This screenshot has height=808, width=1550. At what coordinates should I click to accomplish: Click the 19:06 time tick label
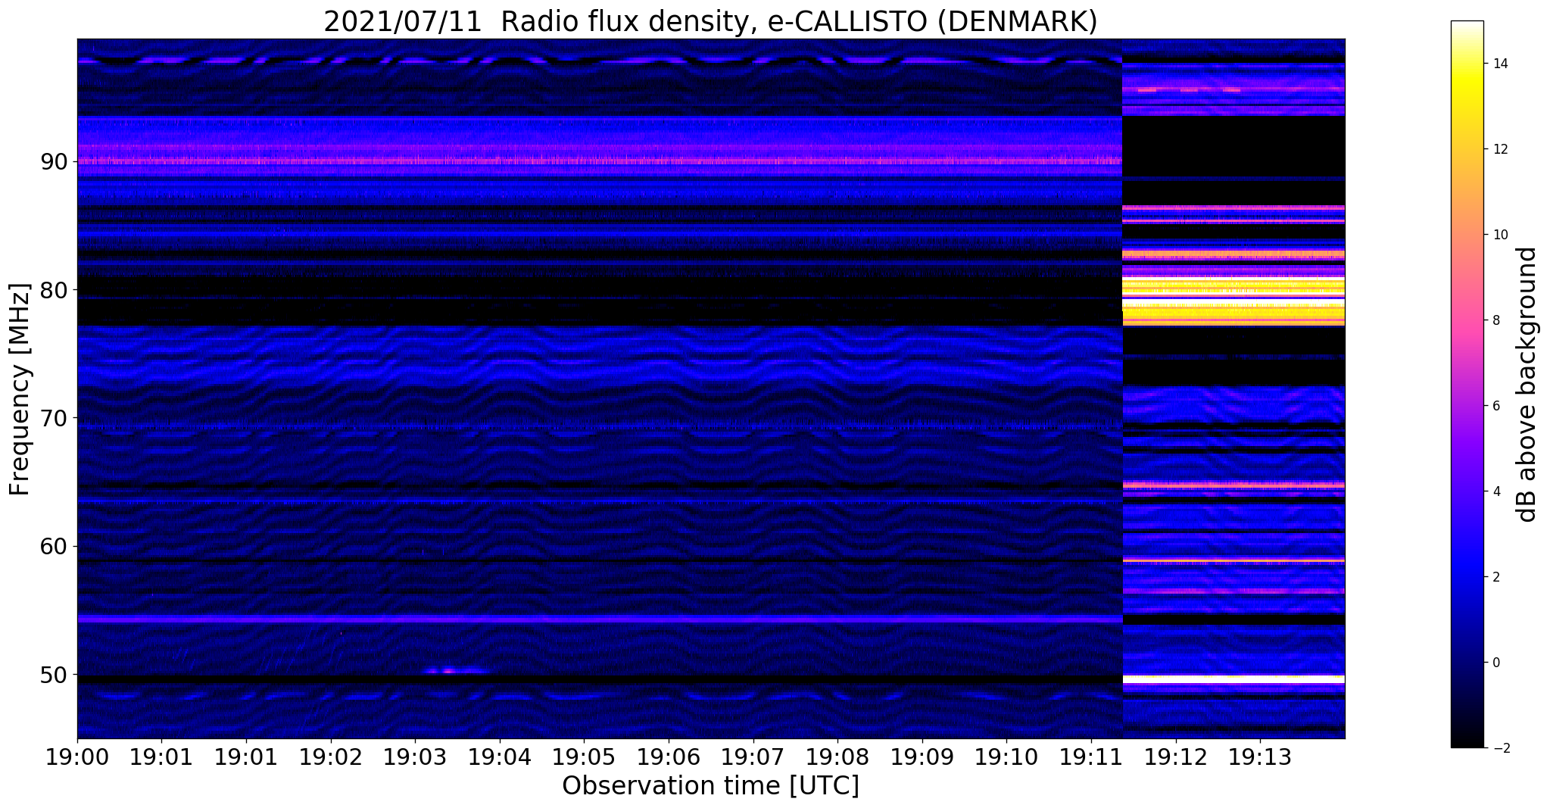668,757
